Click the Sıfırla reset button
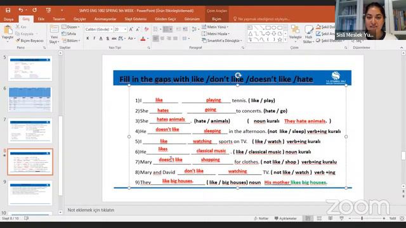This screenshot has height=228, width=406. 69,34
